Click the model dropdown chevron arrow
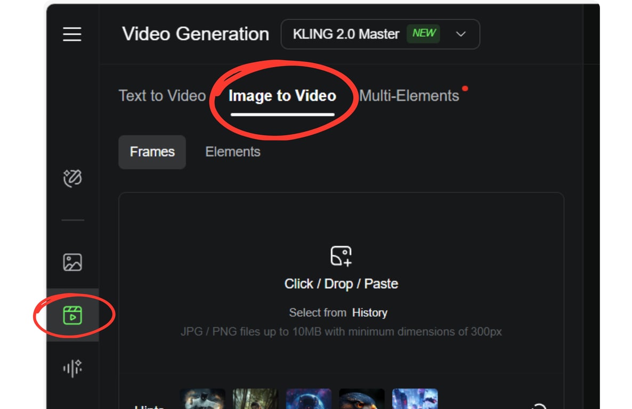This screenshot has height=409, width=632. pos(461,34)
